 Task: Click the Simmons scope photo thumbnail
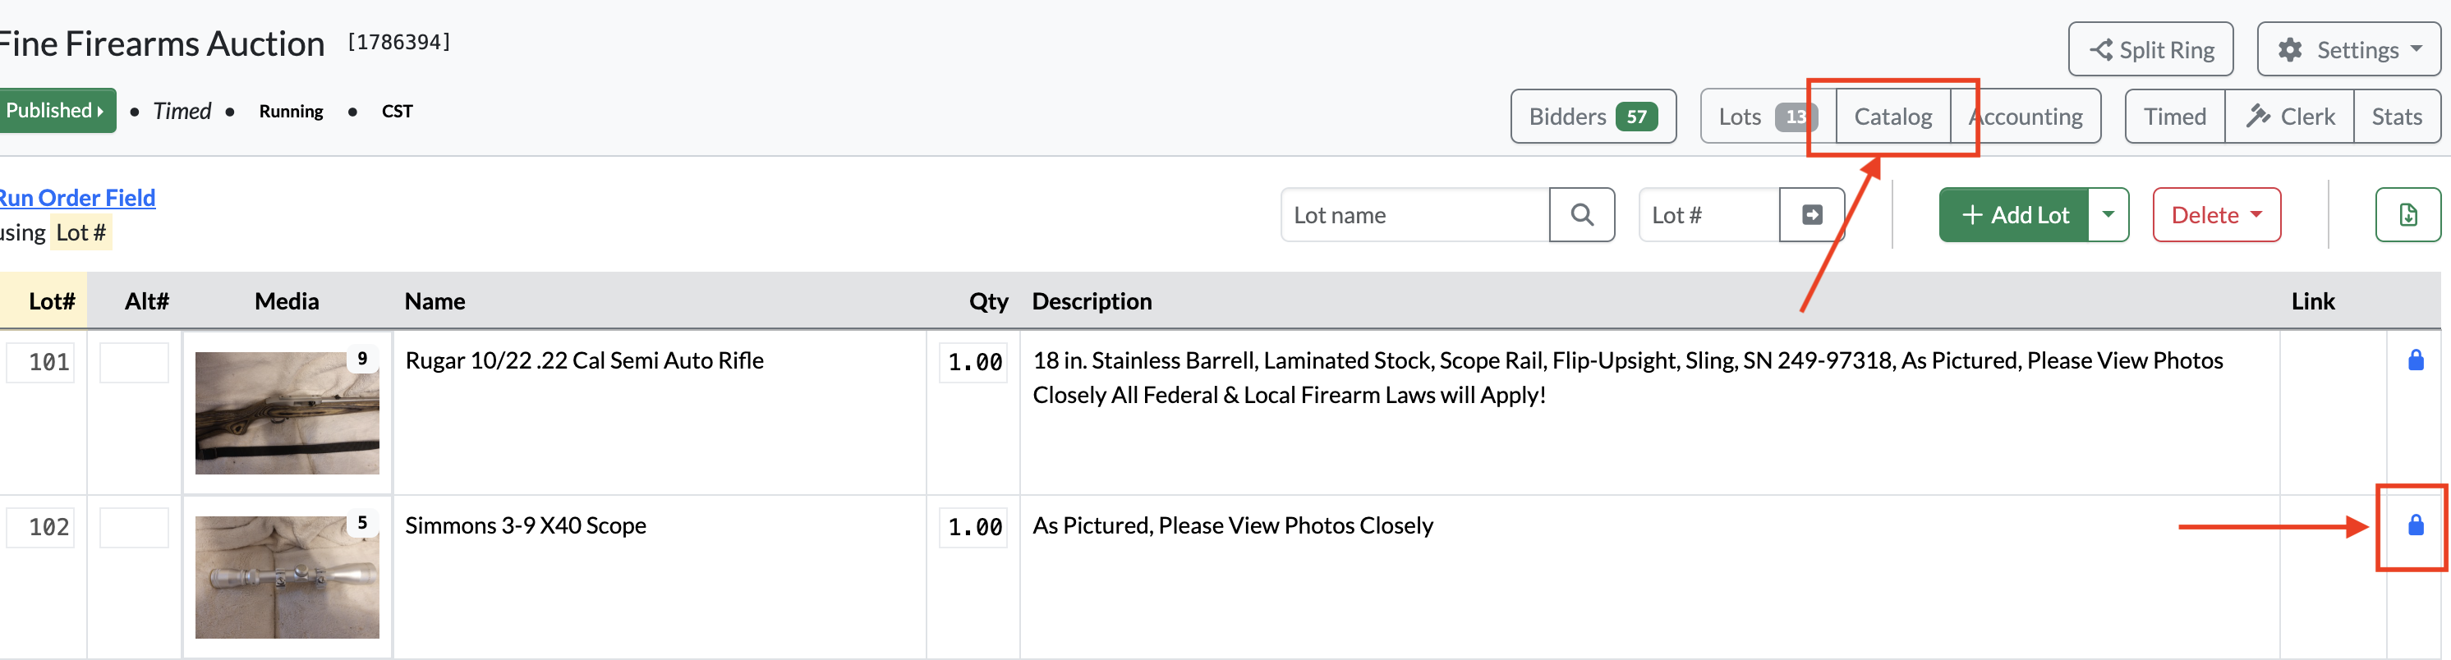tap(287, 577)
